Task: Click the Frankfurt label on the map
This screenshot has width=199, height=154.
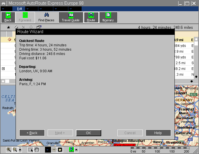Action: point(187,109)
